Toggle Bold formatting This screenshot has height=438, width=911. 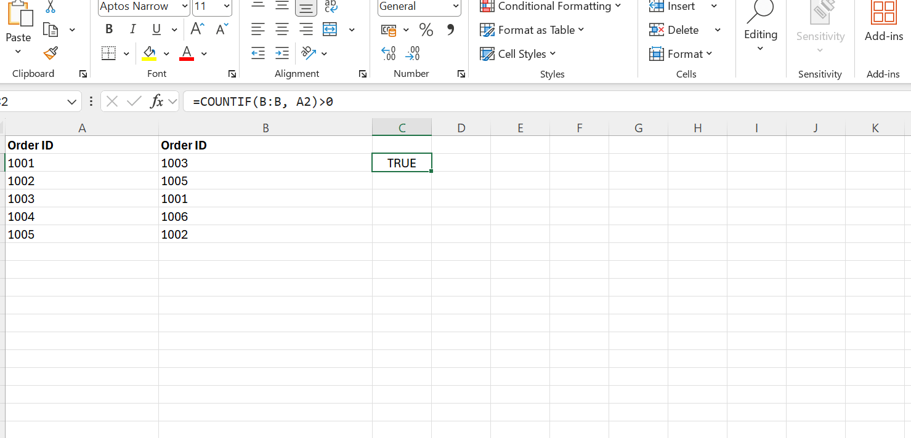pos(109,30)
